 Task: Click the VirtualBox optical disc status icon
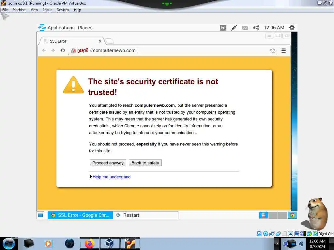coord(266,234)
